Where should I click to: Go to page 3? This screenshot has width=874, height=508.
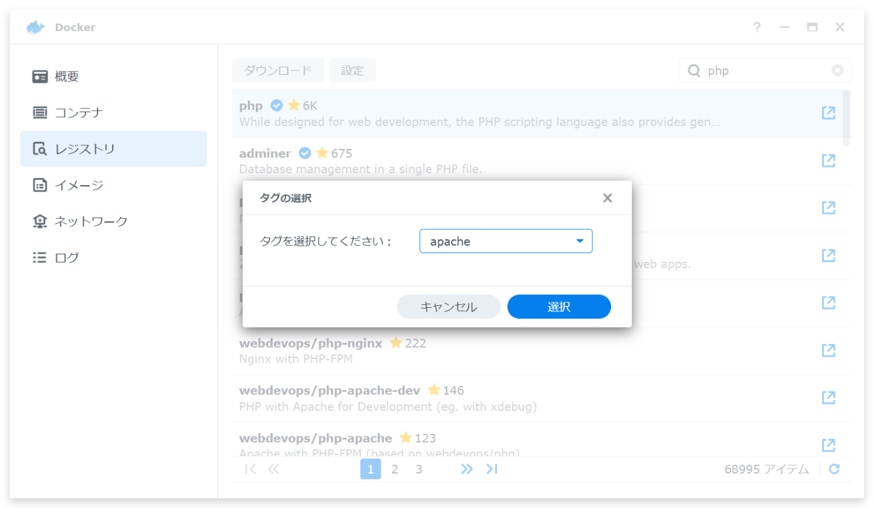419,469
